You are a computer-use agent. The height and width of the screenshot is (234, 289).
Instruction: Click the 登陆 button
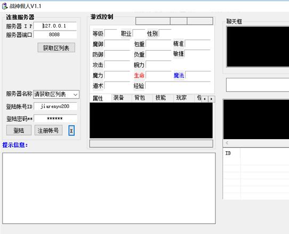pos(19,130)
